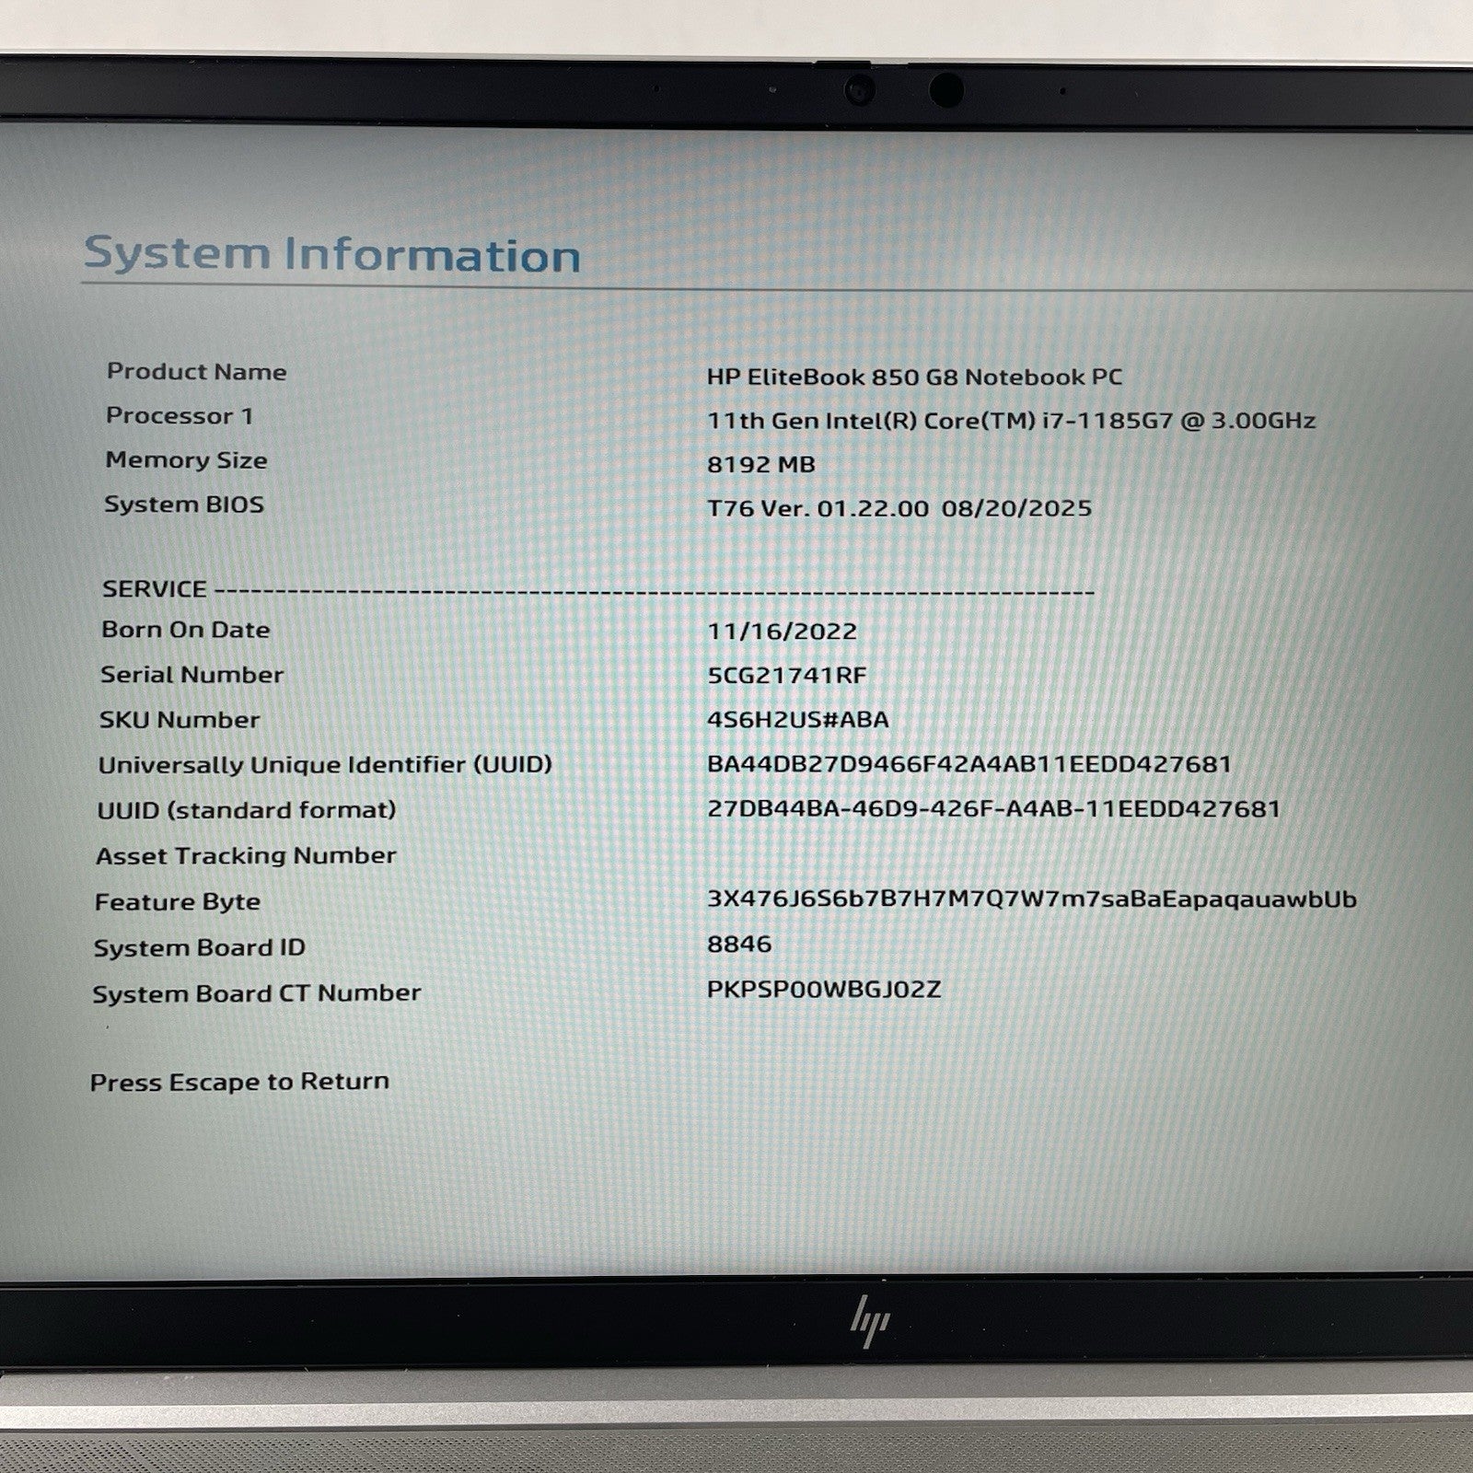1473x1473 pixels.
Task: Select the Feature Byte label
Action: tap(177, 901)
